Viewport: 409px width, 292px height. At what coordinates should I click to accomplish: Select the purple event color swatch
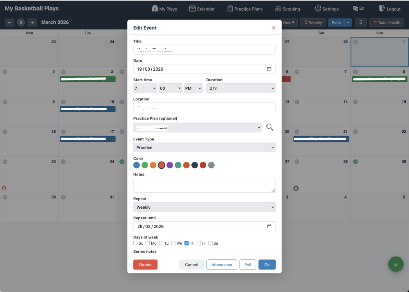click(x=170, y=165)
